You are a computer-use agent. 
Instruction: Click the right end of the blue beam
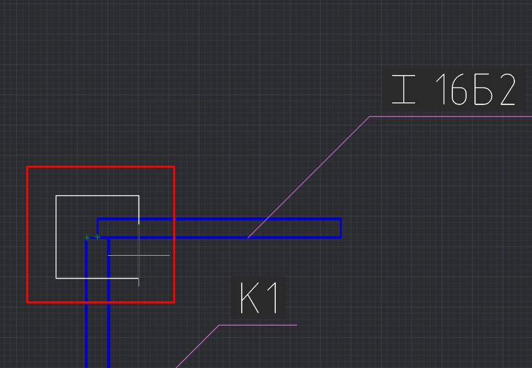point(341,228)
